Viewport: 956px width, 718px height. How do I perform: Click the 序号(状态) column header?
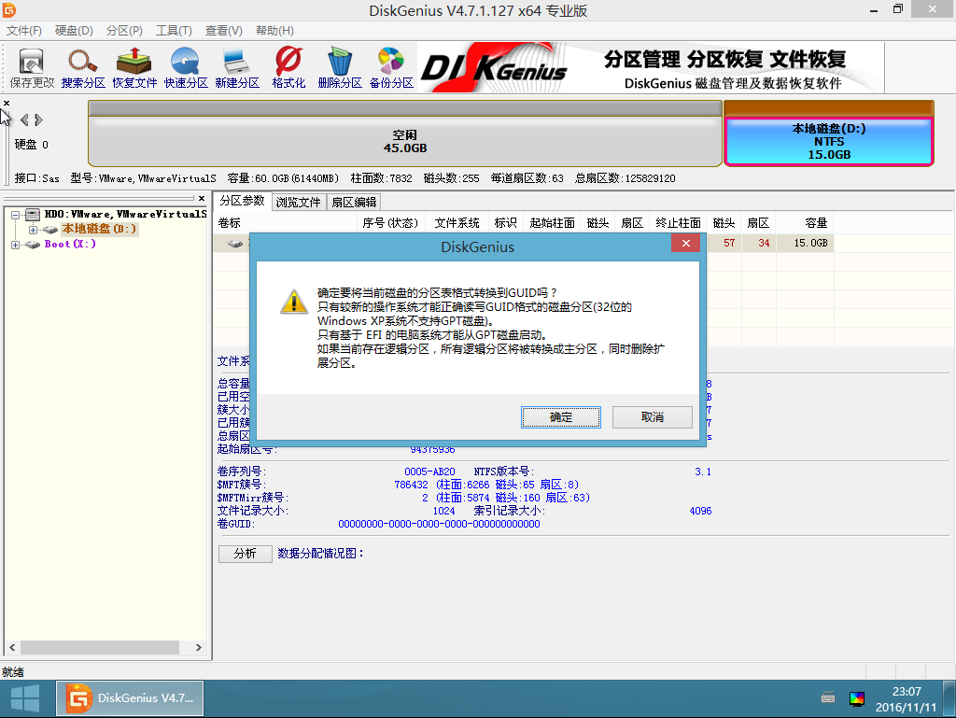[390, 223]
